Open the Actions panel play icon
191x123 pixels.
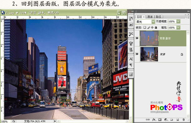tap(131, 25)
